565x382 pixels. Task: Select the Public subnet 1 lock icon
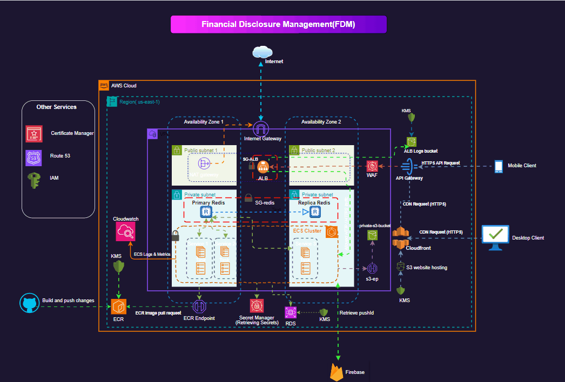click(177, 150)
